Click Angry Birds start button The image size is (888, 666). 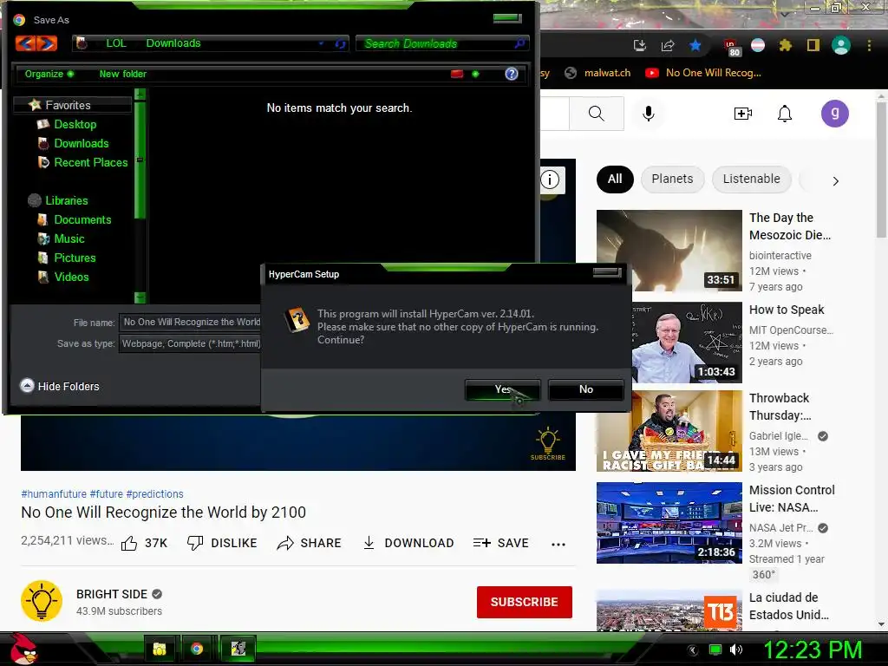(x=23, y=649)
